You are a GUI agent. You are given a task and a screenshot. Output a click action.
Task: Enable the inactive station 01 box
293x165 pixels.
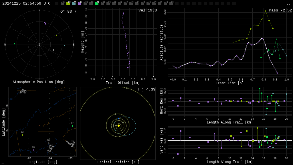pos(62,3)
